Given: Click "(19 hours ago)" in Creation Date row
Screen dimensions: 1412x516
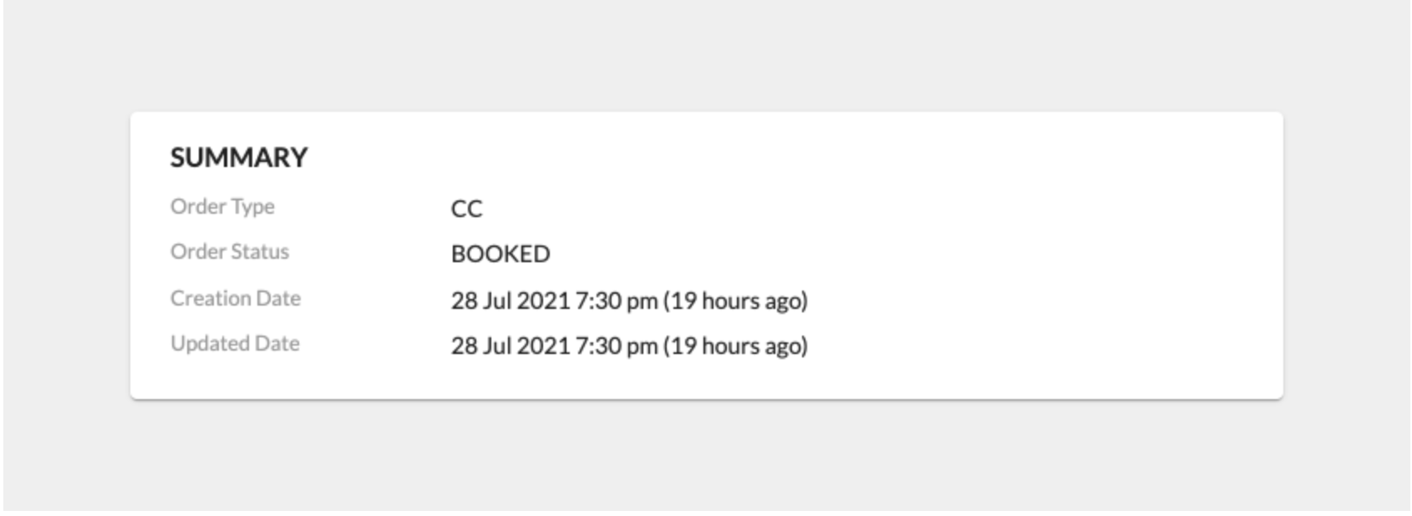Looking at the screenshot, I should pos(735,301).
